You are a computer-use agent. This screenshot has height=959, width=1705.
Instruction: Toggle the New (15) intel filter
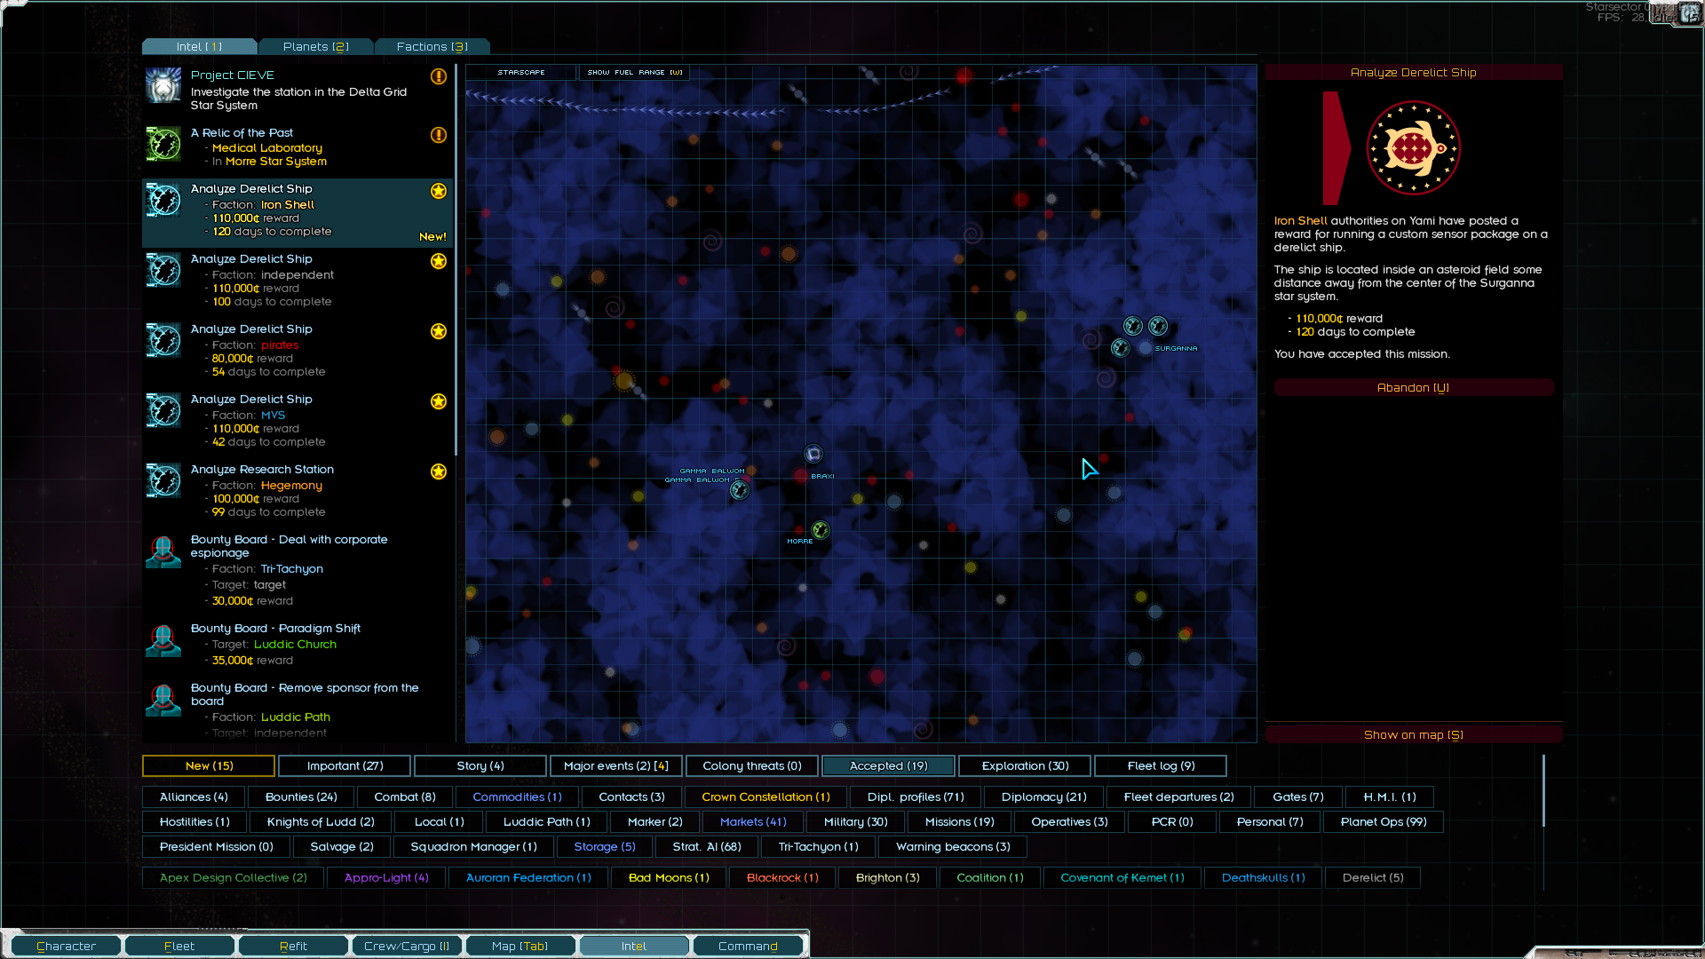(x=209, y=765)
